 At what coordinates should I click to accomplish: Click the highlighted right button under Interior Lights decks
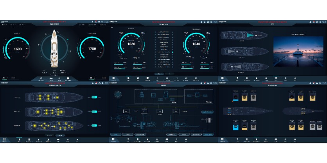(60, 135)
